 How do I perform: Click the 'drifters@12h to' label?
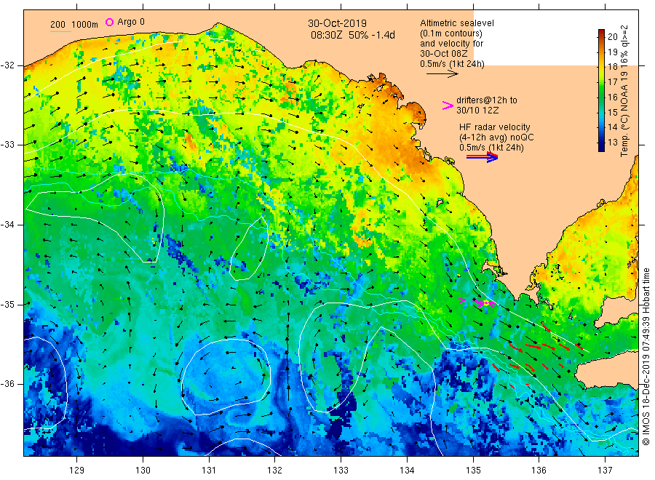pos(487,100)
